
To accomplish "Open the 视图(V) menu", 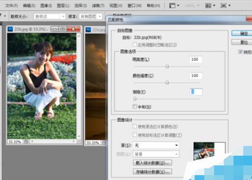I will 116,6.
